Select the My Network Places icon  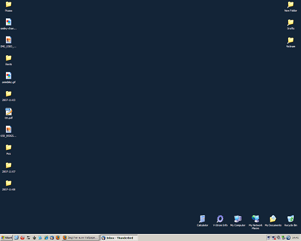click(255, 222)
